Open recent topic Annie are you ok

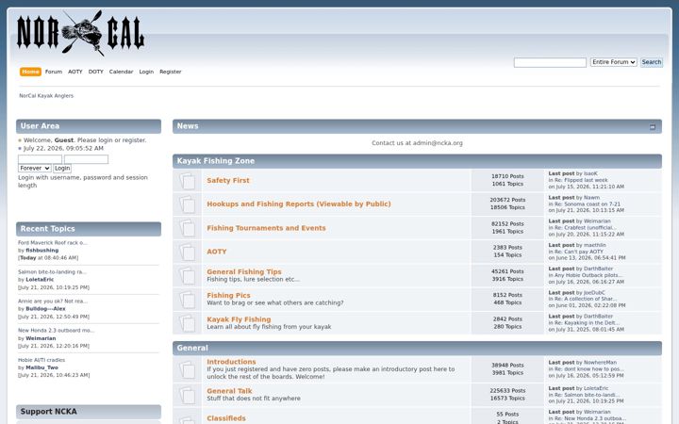tap(53, 302)
